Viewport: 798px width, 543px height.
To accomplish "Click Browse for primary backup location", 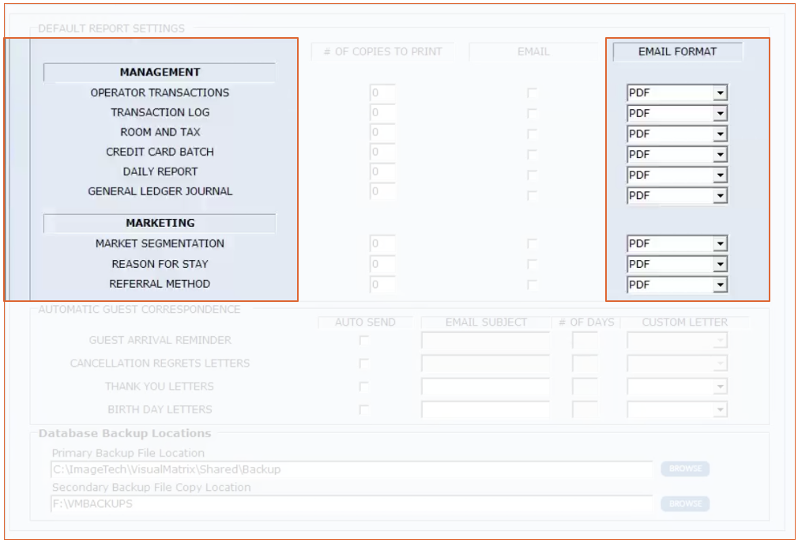I will point(685,469).
